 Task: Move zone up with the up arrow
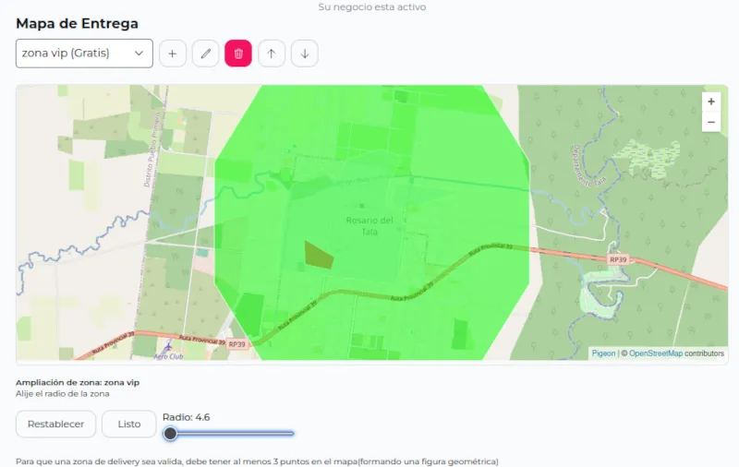272,54
